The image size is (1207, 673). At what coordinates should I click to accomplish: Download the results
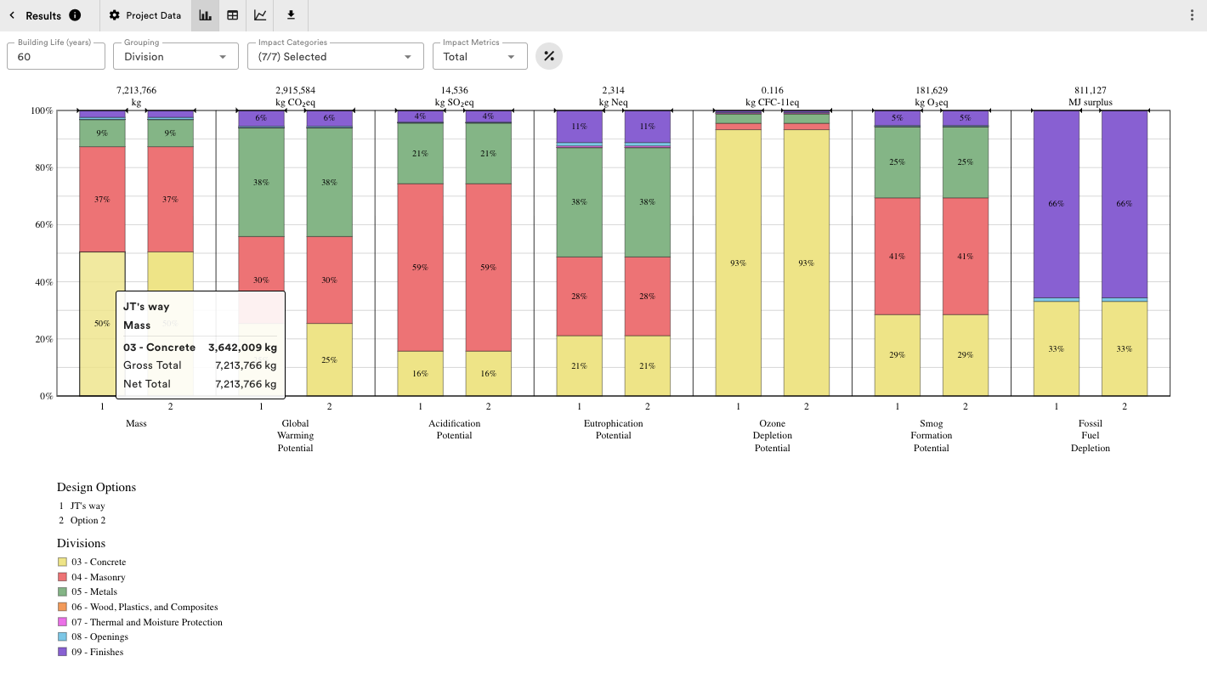point(291,15)
